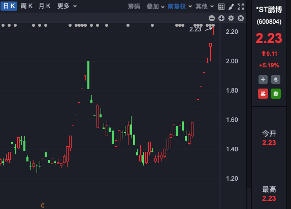Switch to 月K monthly chart tab

click(x=45, y=6)
